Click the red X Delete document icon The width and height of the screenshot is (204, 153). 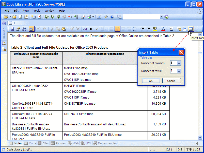[x=40, y=17]
